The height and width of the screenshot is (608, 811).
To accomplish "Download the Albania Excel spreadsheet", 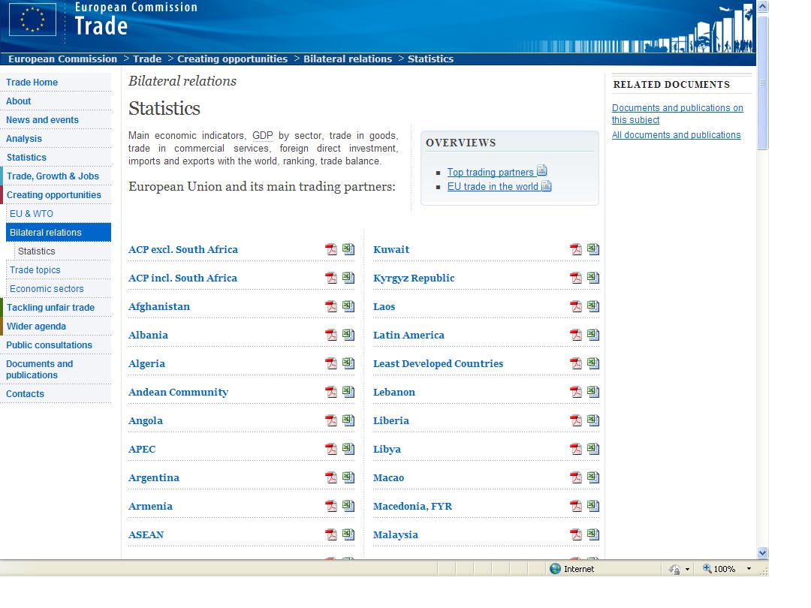I will point(348,335).
